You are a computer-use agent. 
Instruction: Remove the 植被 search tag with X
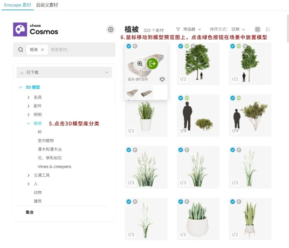click(x=42, y=50)
